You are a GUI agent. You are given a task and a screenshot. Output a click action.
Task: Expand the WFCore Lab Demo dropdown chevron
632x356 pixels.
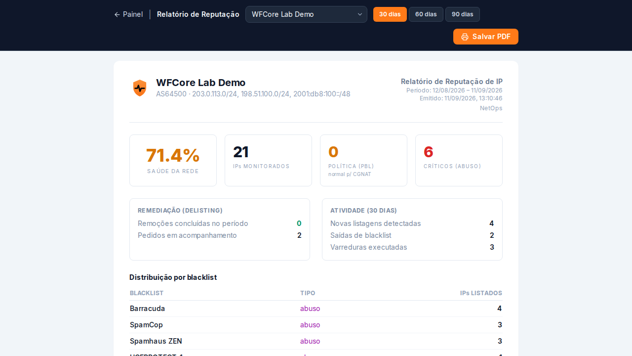(x=360, y=14)
